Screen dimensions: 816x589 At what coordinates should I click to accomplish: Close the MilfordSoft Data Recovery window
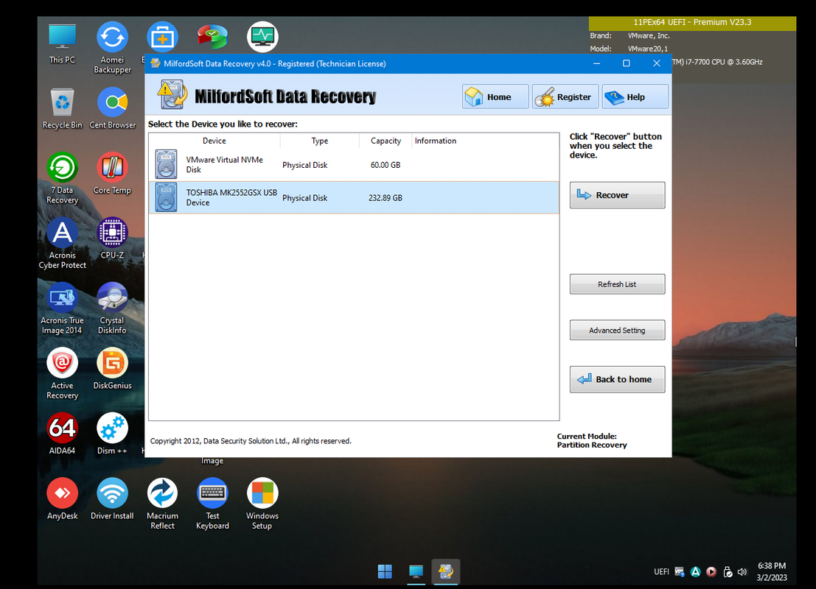coord(656,63)
